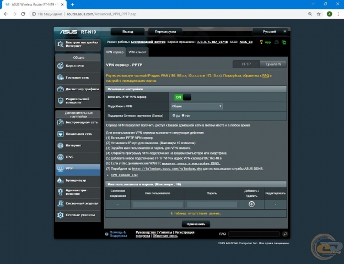Open 'Подробнее о VPN' dropdown
This screenshot has height=264, width=344.
coord(197,106)
